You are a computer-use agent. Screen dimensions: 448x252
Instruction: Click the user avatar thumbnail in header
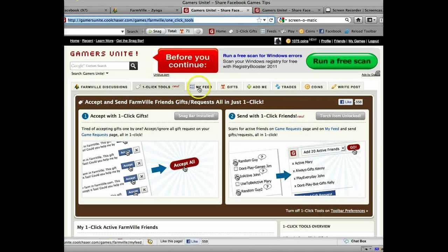pyautogui.click(x=278, y=41)
